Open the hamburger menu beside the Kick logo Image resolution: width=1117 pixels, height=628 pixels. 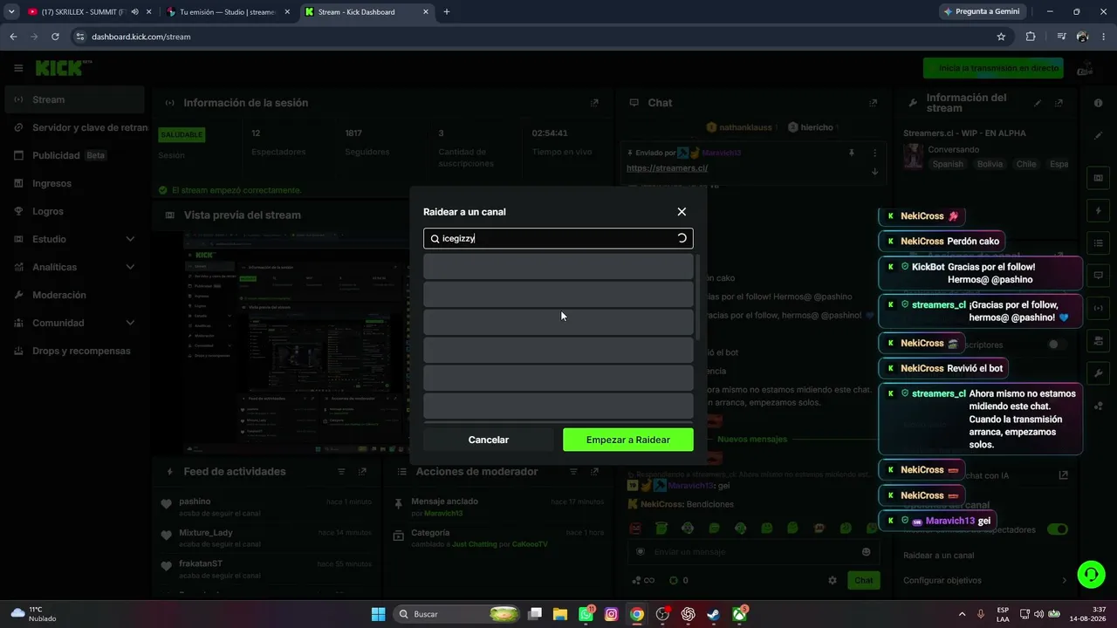[x=18, y=68]
